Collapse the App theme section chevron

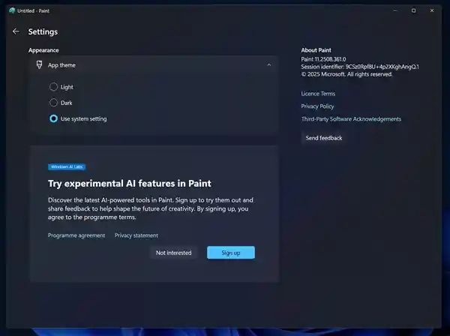tap(269, 65)
